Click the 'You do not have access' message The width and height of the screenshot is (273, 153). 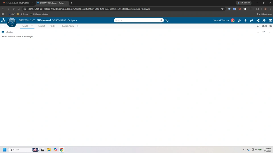(17, 37)
